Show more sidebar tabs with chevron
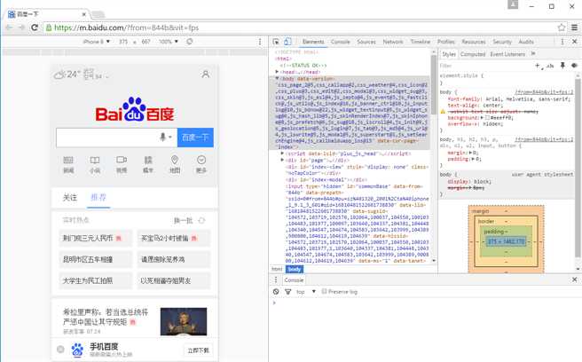Viewport: 582px width, 362px height. click(533, 54)
